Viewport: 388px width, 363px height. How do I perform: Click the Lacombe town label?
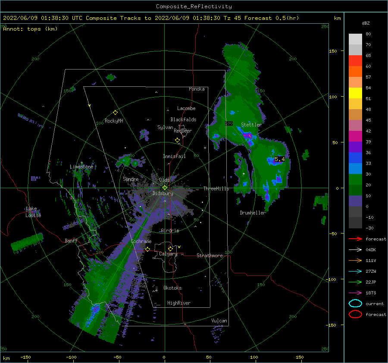point(186,108)
